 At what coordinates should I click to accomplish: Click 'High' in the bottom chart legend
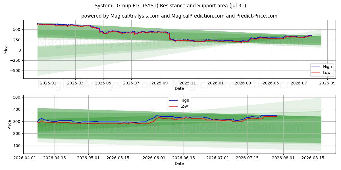(x=185, y=100)
